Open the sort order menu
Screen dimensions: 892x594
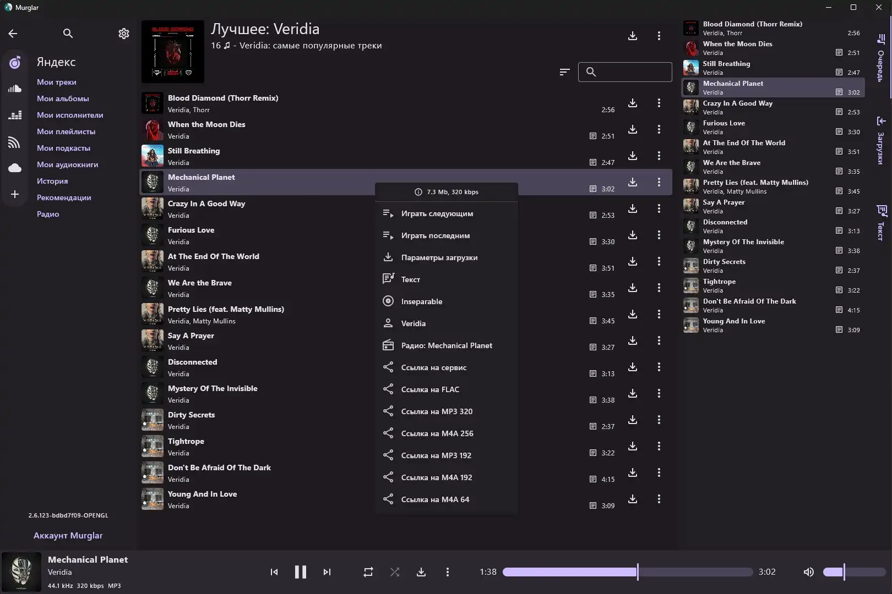564,72
